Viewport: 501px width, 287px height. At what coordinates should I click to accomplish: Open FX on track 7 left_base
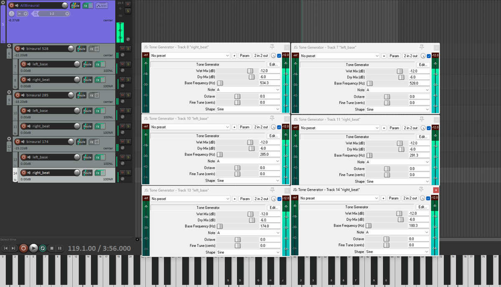98,64
